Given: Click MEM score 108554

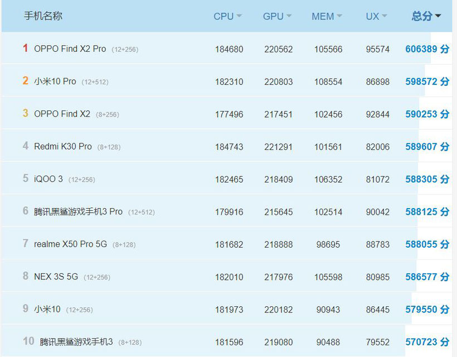Looking at the screenshot, I should point(328,82).
